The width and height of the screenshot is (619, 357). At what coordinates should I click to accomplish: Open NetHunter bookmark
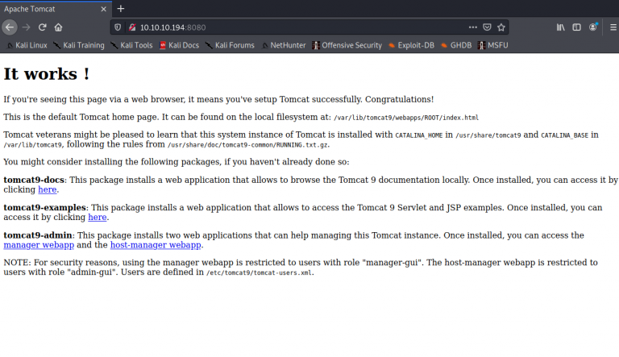point(284,45)
